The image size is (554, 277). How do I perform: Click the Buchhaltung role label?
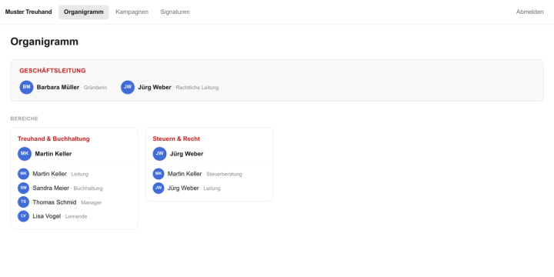click(88, 189)
